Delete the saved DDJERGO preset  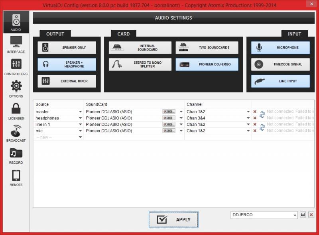click(311, 215)
